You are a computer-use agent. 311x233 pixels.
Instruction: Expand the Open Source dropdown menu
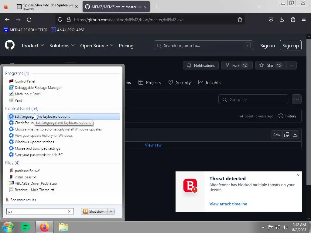point(97,46)
